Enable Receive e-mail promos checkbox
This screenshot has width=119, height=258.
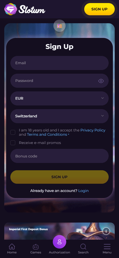click(13, 143)
